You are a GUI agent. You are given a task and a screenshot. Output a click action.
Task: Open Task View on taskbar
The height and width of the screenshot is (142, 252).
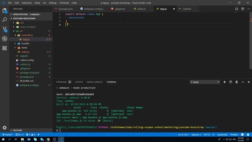coord(16,139)
